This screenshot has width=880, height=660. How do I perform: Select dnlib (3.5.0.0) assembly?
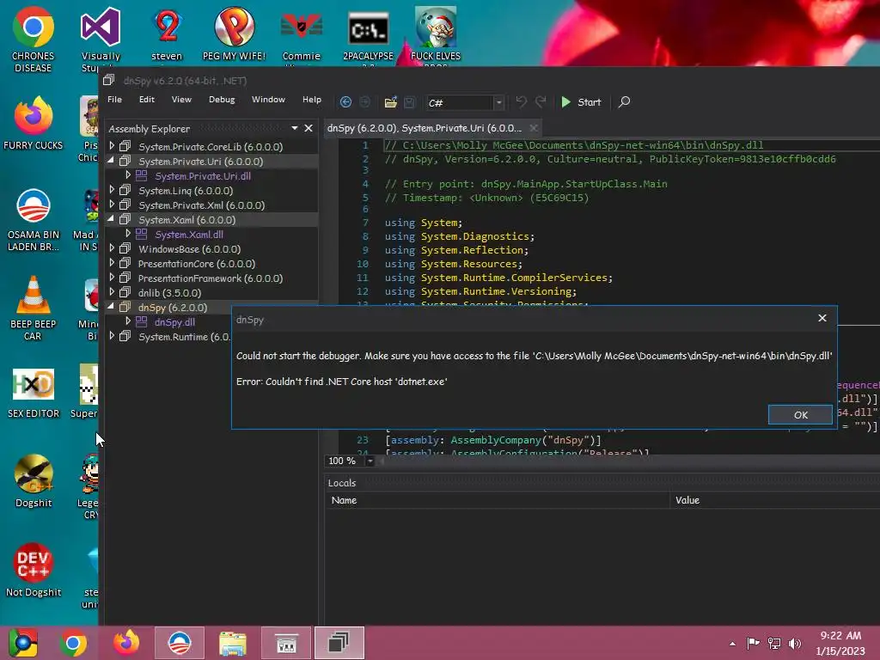pyautogui.click(x=169, y=293)
